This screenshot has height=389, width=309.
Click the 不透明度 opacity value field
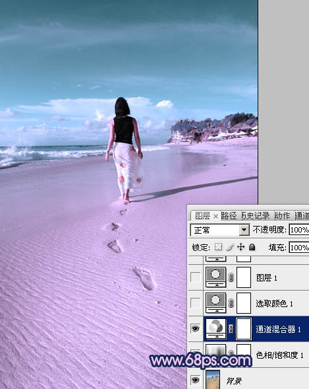(x=299, y=230)
